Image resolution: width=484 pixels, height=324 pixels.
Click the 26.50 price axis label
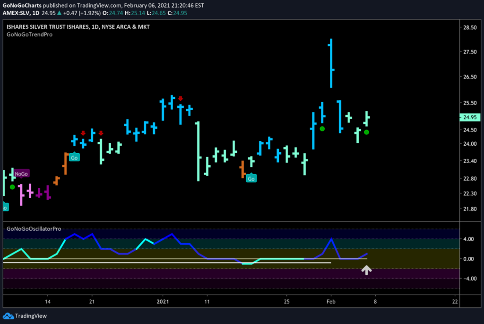click(x=470, y=77)
